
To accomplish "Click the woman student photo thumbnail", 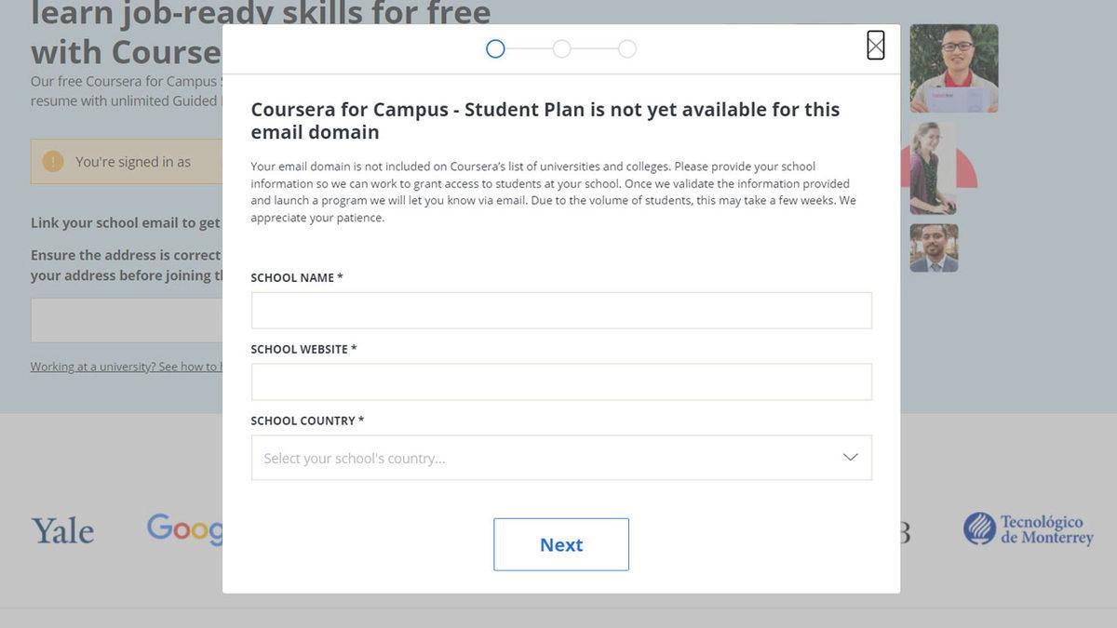I will click(933, 168).
